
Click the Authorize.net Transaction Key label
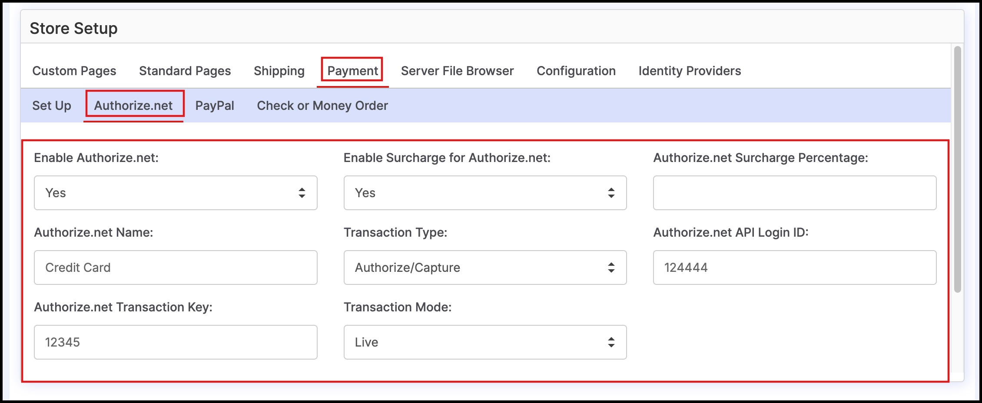(123, 307)
